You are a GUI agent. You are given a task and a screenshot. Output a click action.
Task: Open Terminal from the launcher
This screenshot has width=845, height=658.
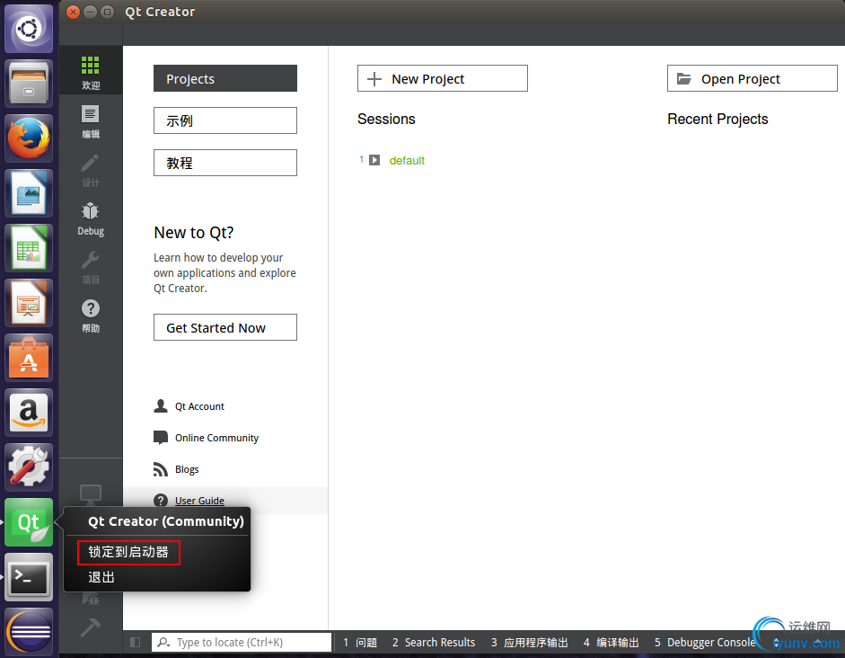point(29,578)
